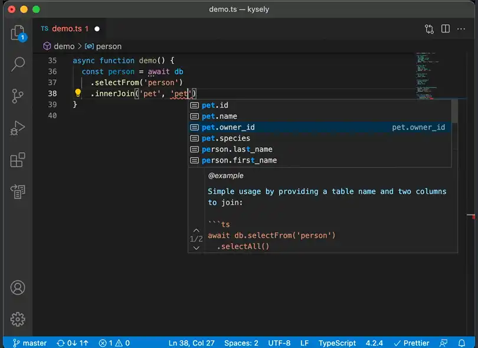
Task: Choose person.last_name suggestion
Action: [x=320, y=149]
